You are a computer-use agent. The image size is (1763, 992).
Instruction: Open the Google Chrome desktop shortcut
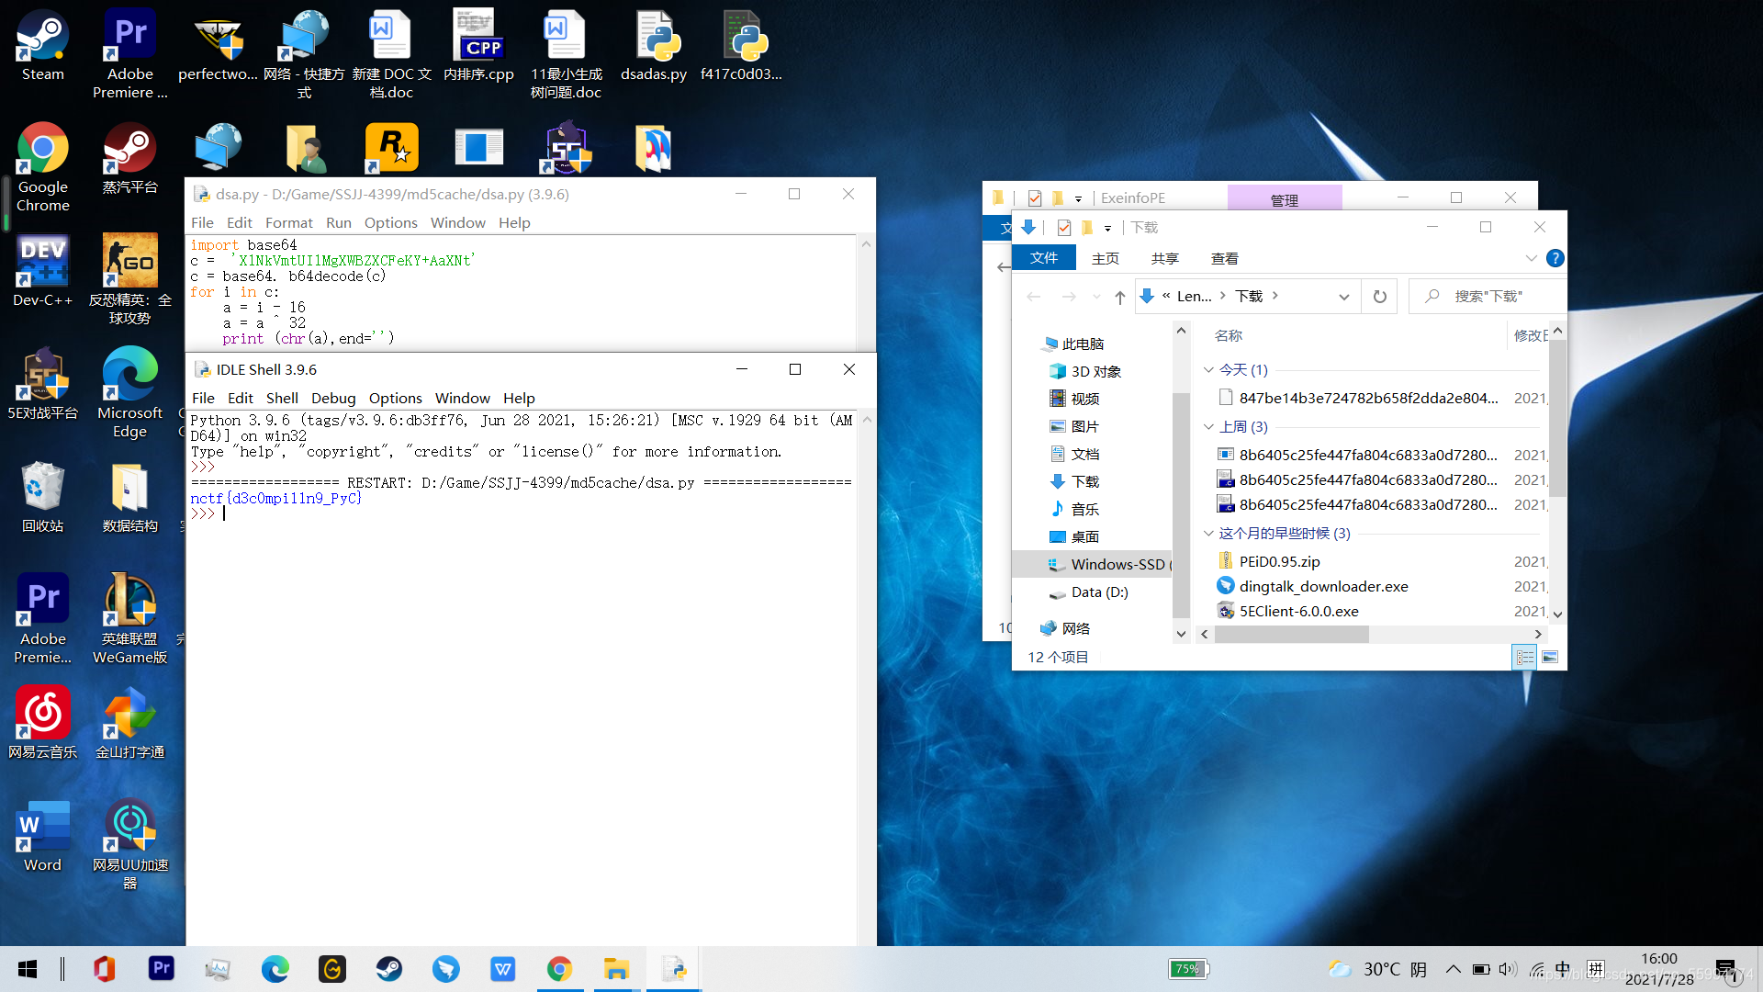pyautogui.click(x=42, y=167)
